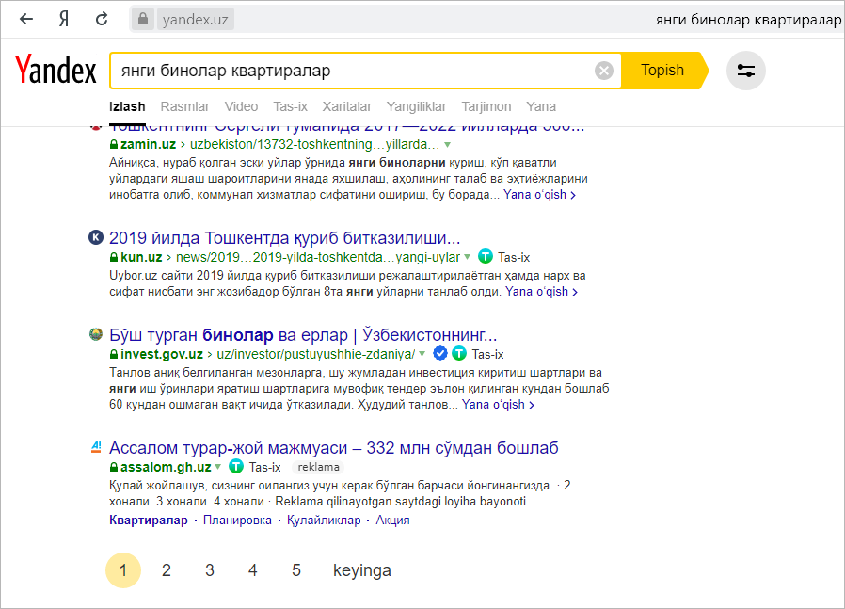
Task: Go to results page 4
Action: 253,570
